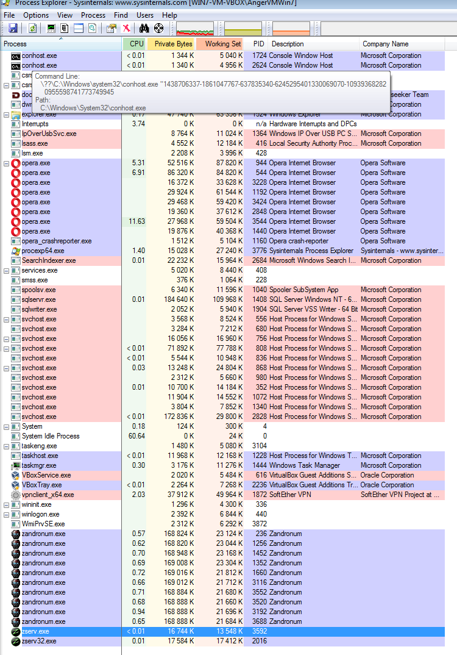
Task: Collapse the services.exe tree node
Action: [7, 270]
